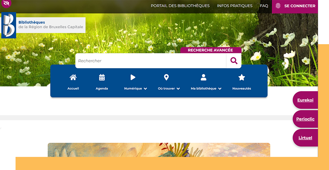Click the fingerprint icon beside Se connecter

(278, 6)
